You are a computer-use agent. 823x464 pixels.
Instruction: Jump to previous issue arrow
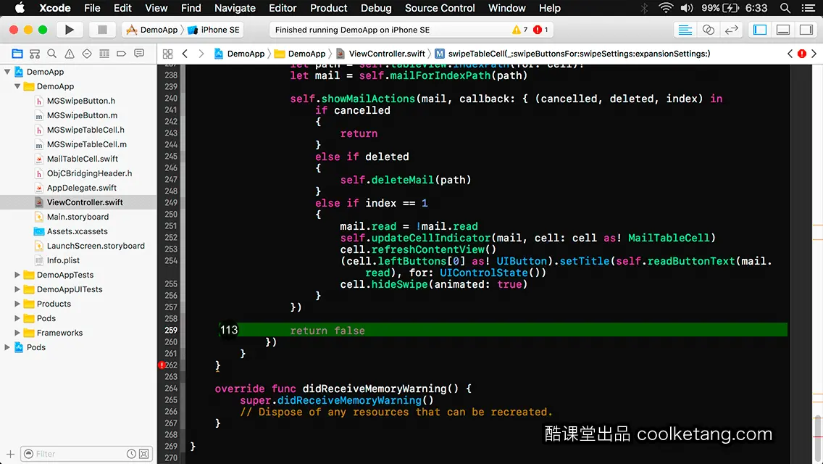tap(790, 54)
